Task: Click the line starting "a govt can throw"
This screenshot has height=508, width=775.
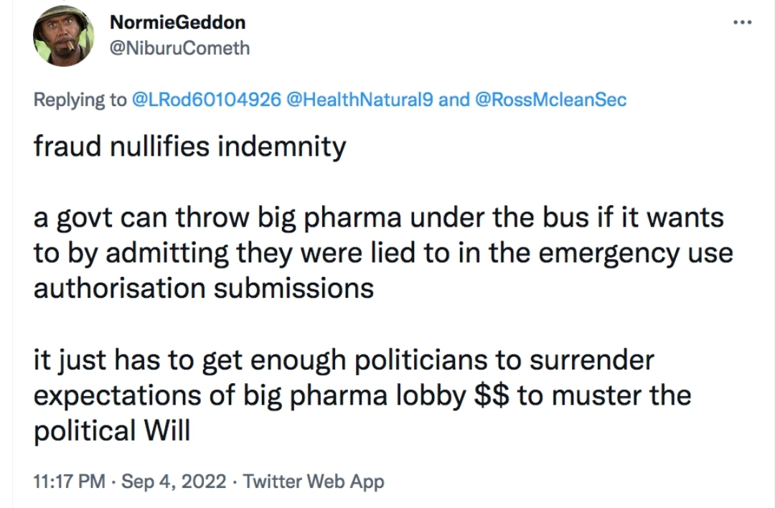Action: [378, 217]
